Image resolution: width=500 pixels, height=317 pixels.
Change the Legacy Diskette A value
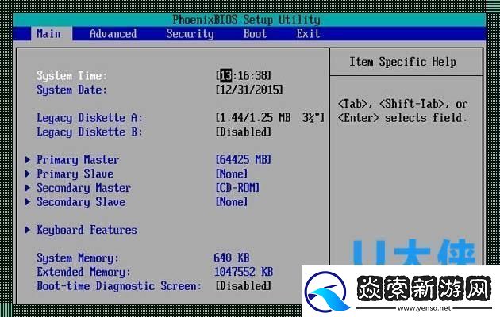click(270, 118)
